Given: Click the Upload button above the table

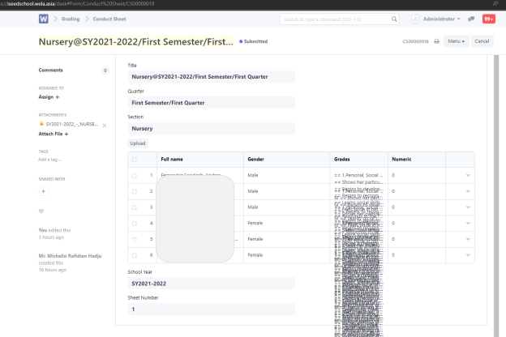Looking at the screenshot, I should coord(138,143).
